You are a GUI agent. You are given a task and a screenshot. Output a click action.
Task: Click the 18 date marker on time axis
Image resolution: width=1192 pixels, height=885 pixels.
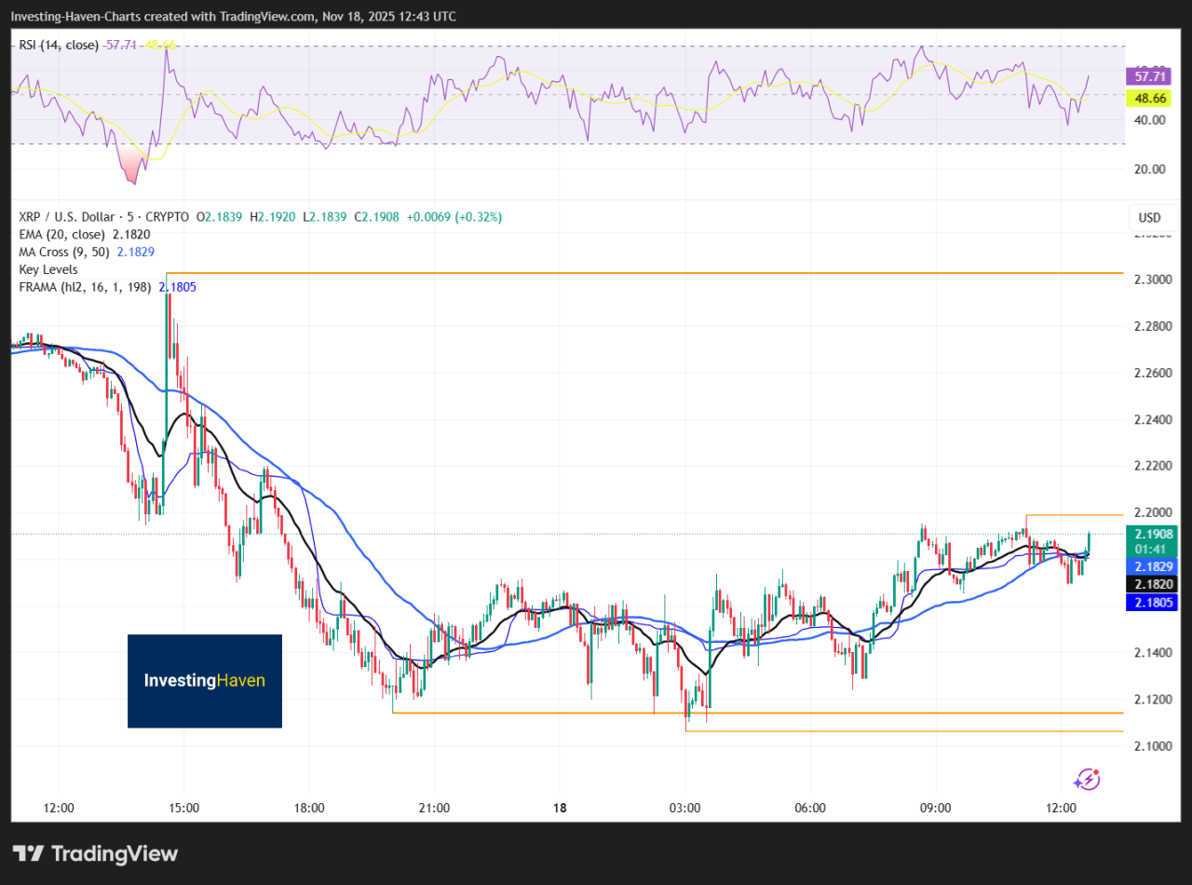click(561, 808)
